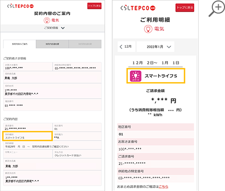
Task: Click the 契約者名義 東電 太郎 value
Action: 11,78
